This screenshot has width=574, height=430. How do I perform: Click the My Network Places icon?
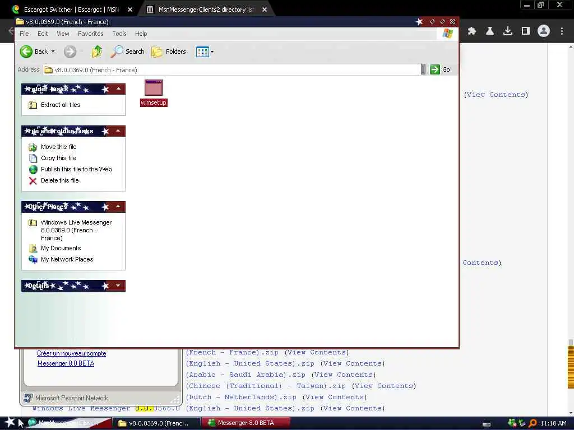(33, 260)
